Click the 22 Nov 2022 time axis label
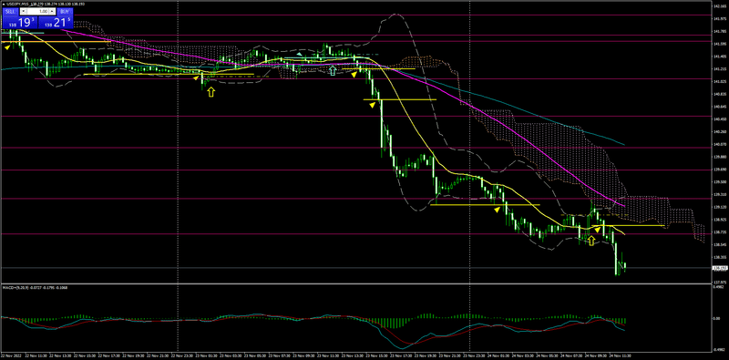 10,355
